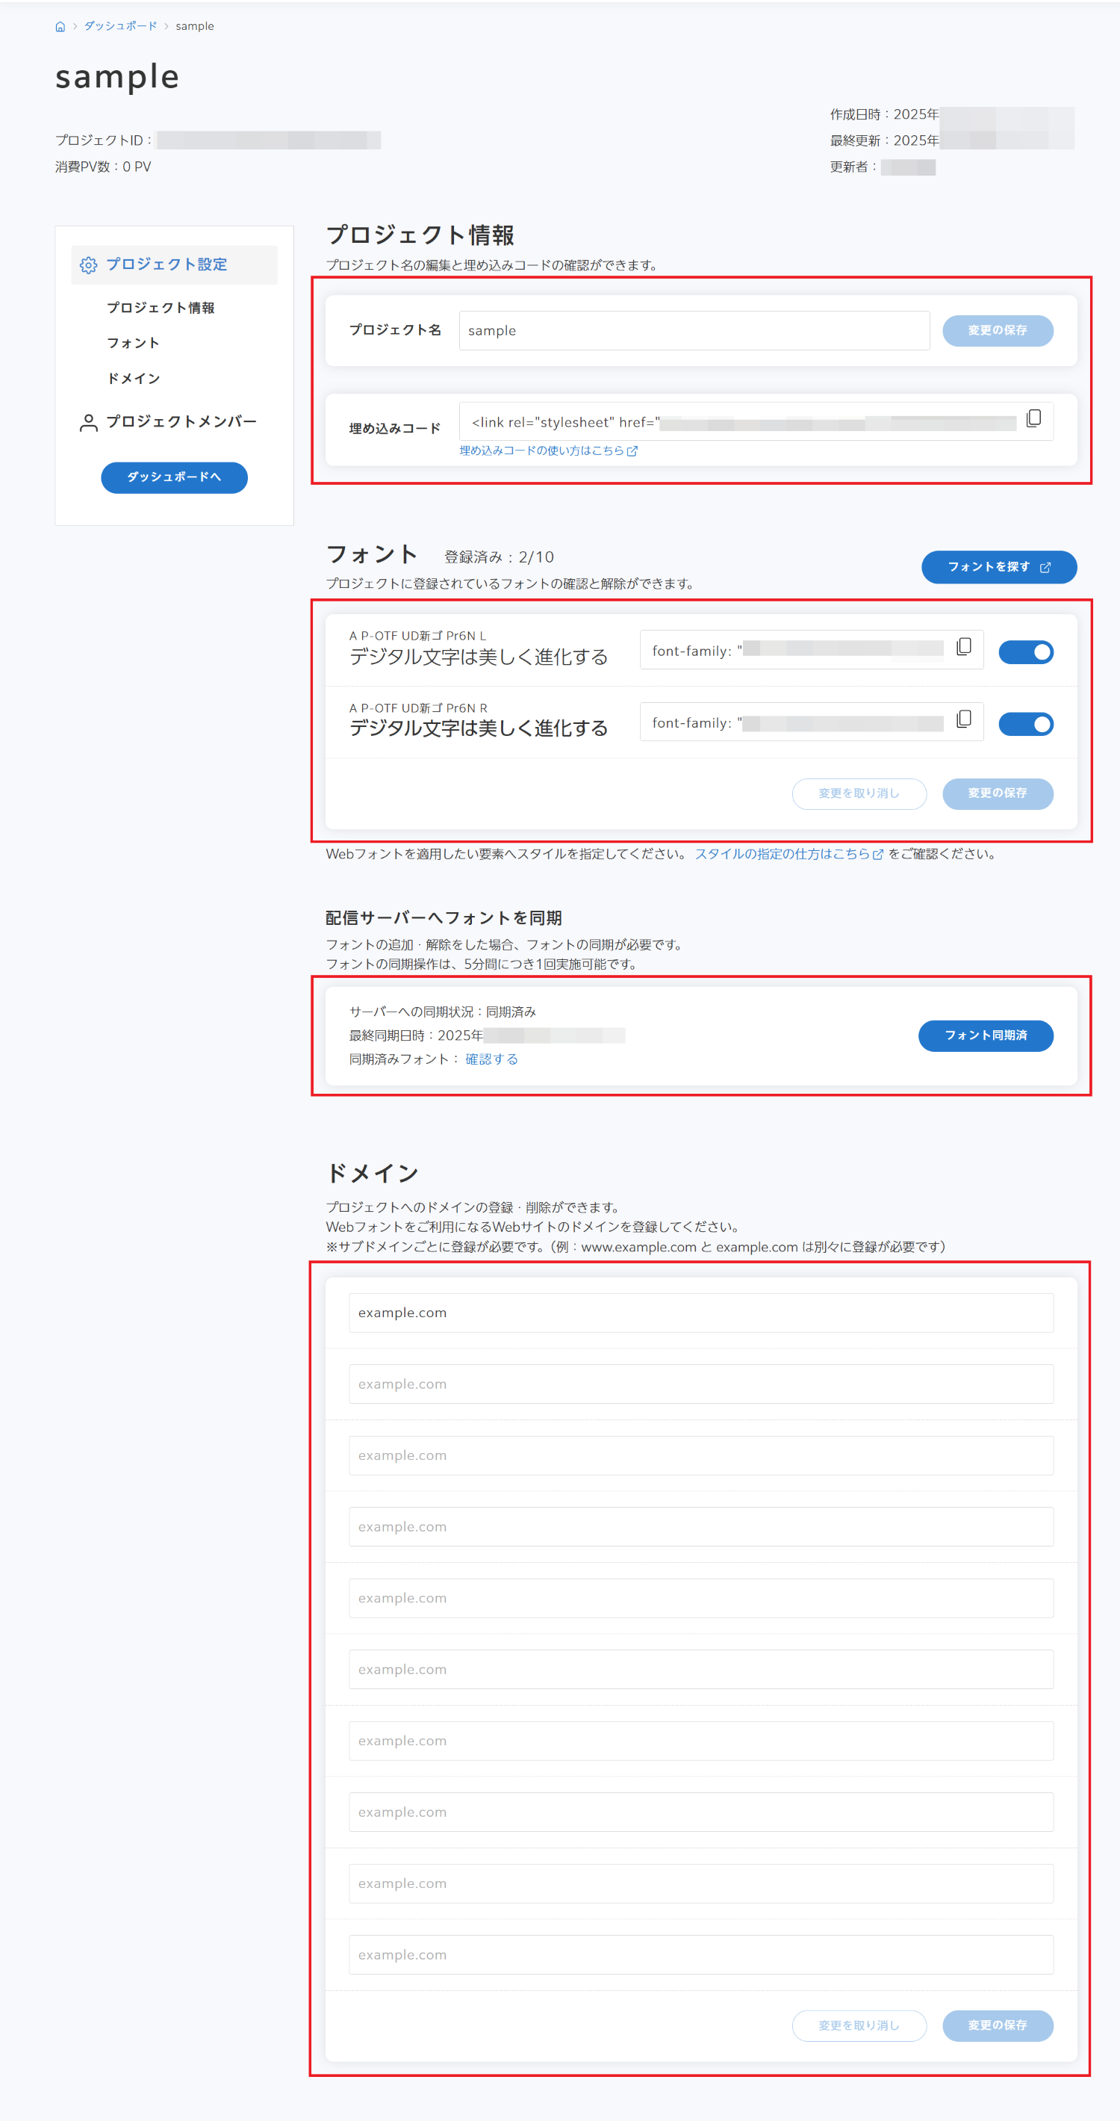Screen dimensions: 1120x2121
Task: Go to プロジェクト情報 sidebar item
Action: tap(161, 308)
